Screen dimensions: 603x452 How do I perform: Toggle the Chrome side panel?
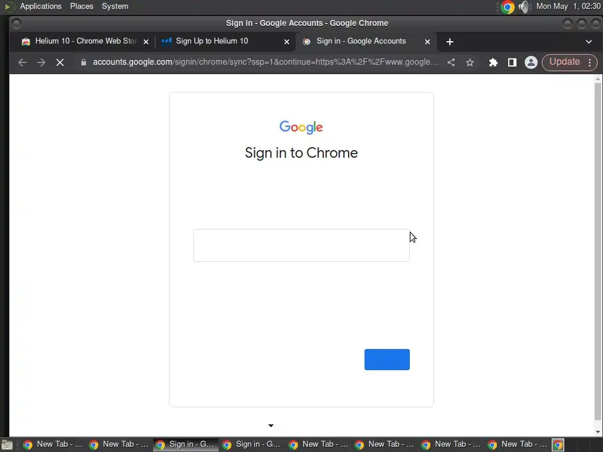click(x=512, y=62)
